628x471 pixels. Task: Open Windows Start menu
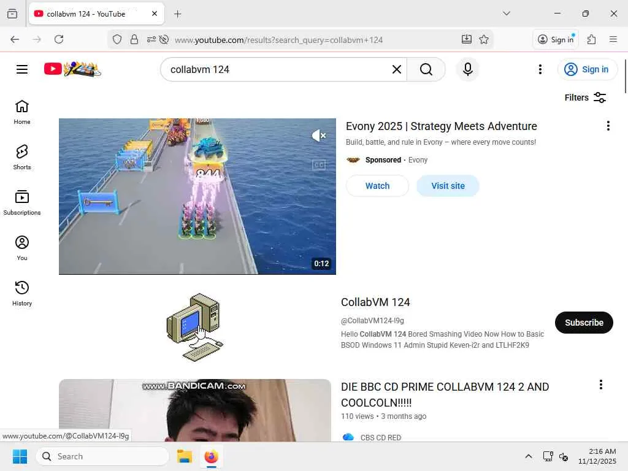point(20,456)
